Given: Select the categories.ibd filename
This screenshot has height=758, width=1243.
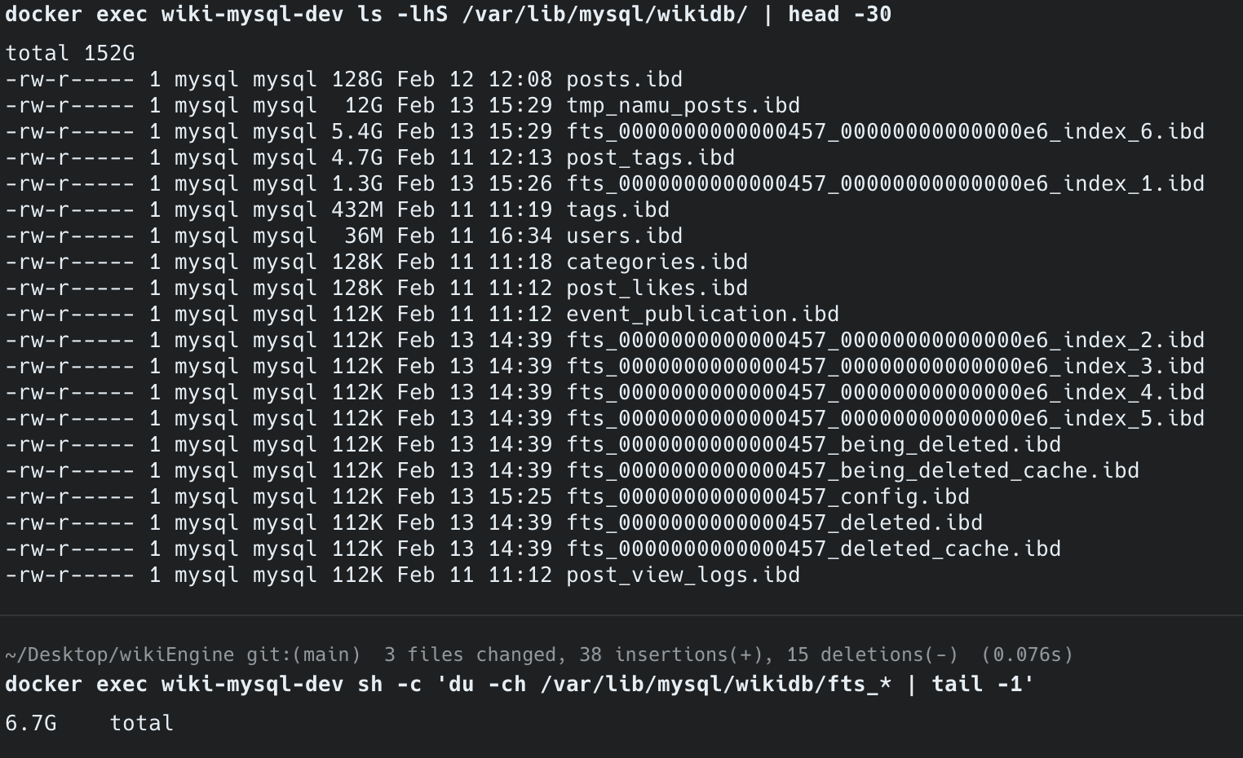Looking at the screenshot, I should coord(657,262).
